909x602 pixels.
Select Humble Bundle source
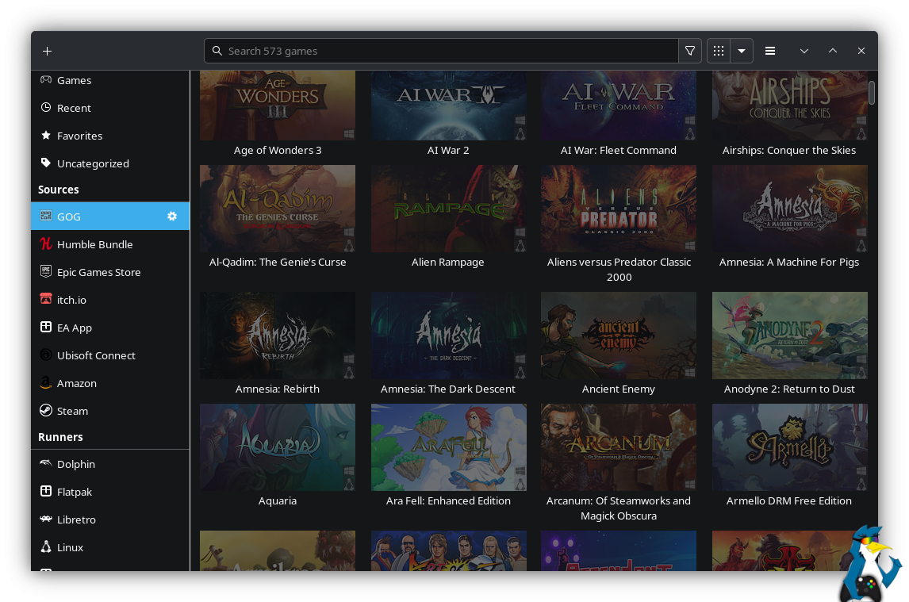[x=94, y=244]
